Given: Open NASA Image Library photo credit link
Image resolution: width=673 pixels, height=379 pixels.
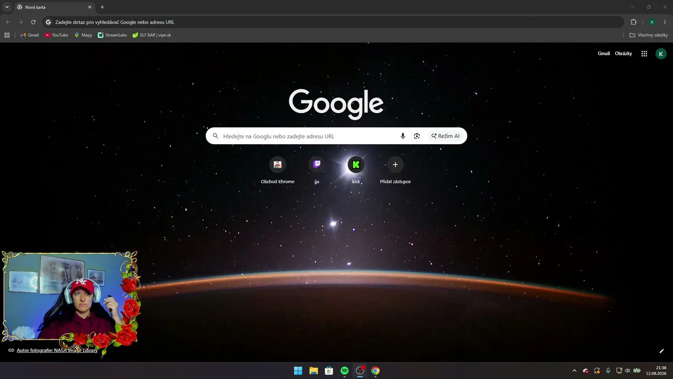Looking at the screenshot, I should [x=57, y=350].
